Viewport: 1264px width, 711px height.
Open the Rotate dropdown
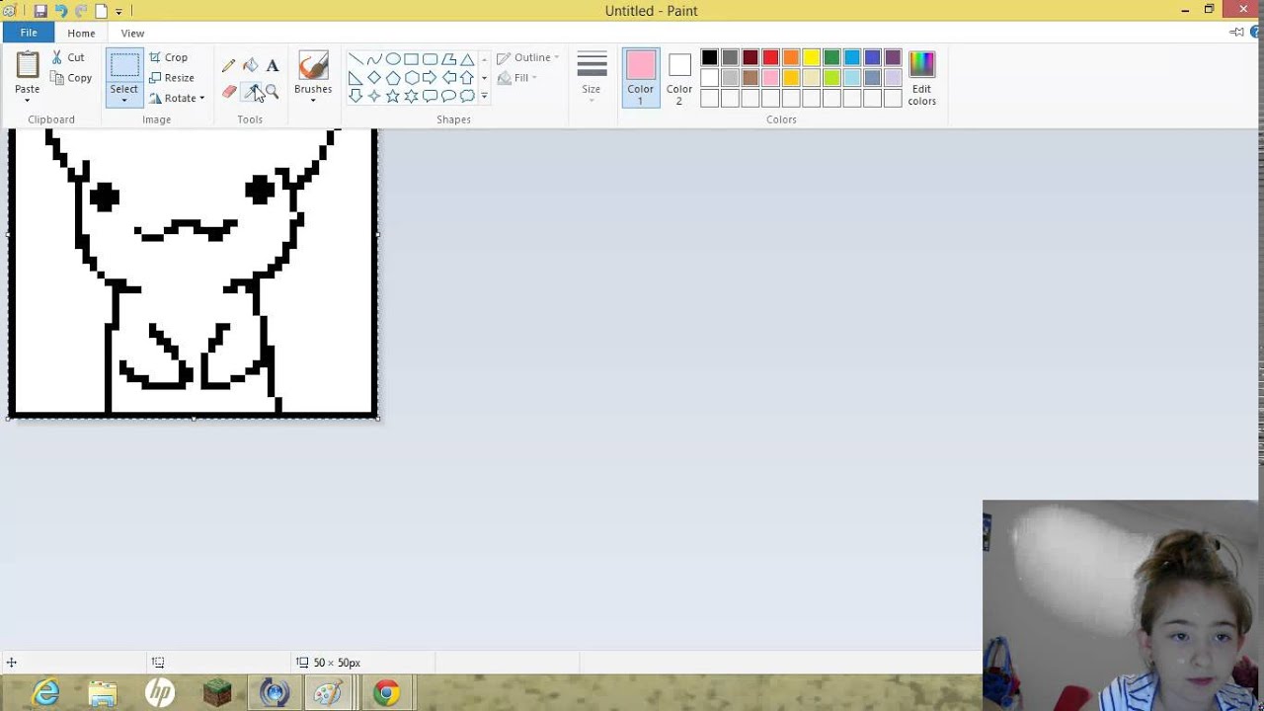[x=177, y=98]
